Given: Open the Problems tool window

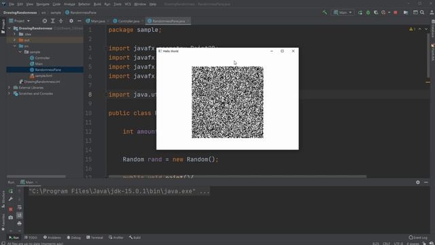Looking at the screenshot, I should [52, 238].
